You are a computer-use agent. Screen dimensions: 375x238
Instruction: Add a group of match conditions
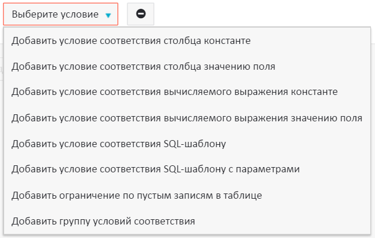103,221
